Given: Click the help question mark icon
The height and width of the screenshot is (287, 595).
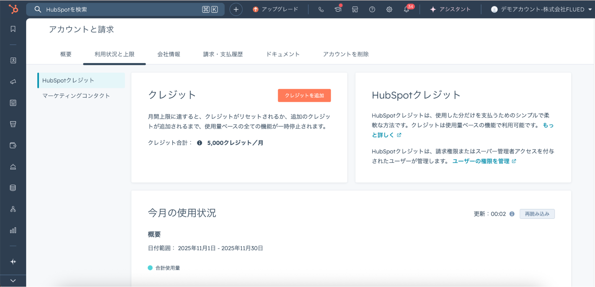Looking at the screenshot, I should click(372, 10).
